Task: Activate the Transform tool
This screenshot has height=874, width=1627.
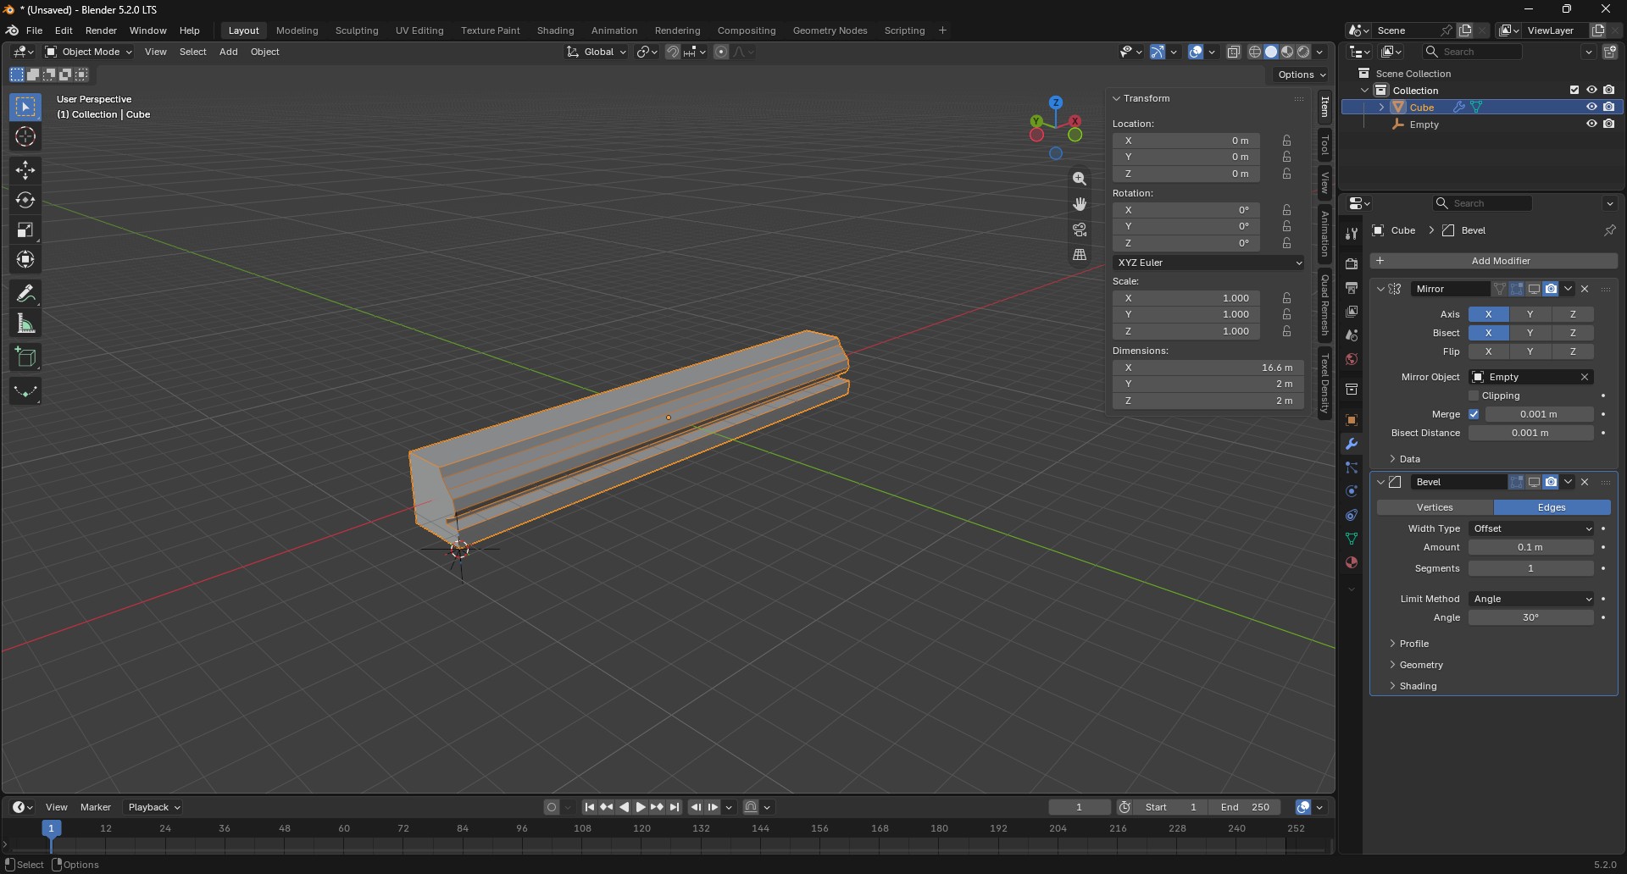Action: tap(25, 260)
